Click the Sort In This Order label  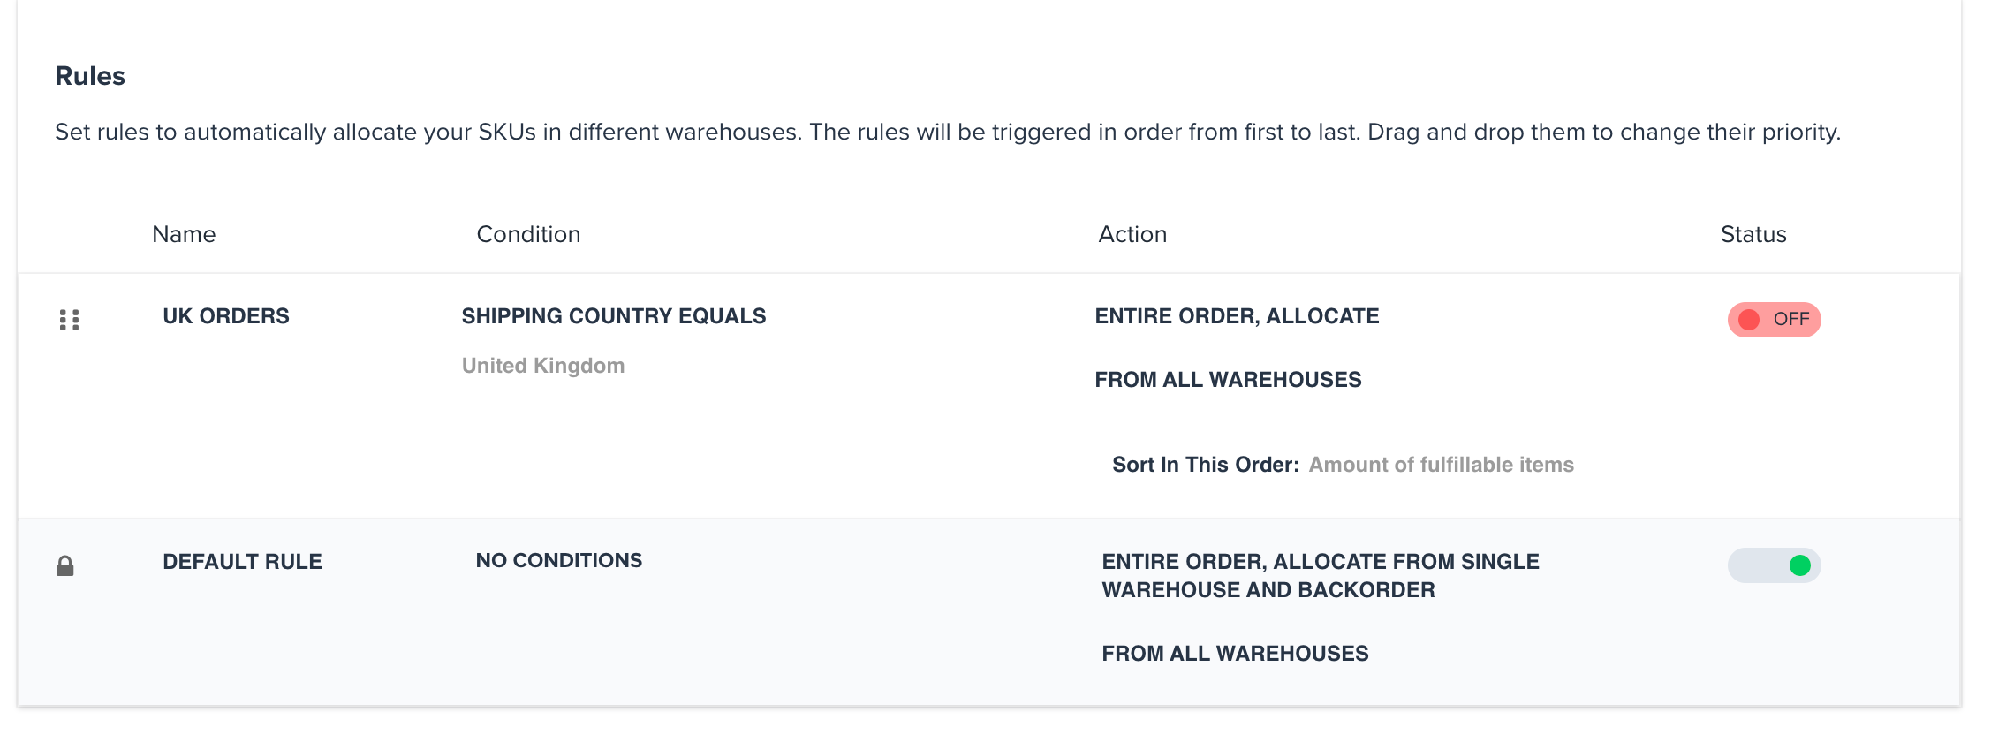(1206, 465)
